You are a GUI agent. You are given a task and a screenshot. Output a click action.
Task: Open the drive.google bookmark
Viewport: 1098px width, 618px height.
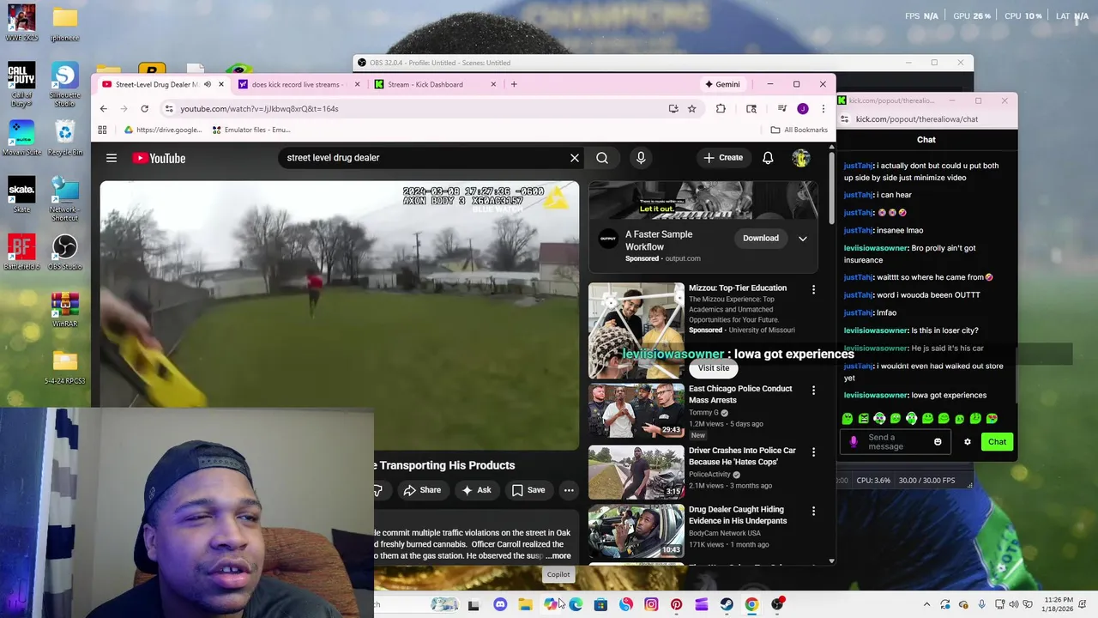(x=163, y=130)
